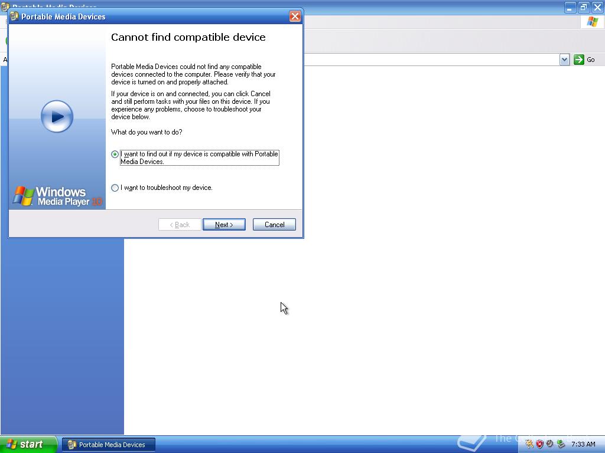Click the Safely Remove Hardware tray icon
This screenshot has height=453, width=605.
561,445
